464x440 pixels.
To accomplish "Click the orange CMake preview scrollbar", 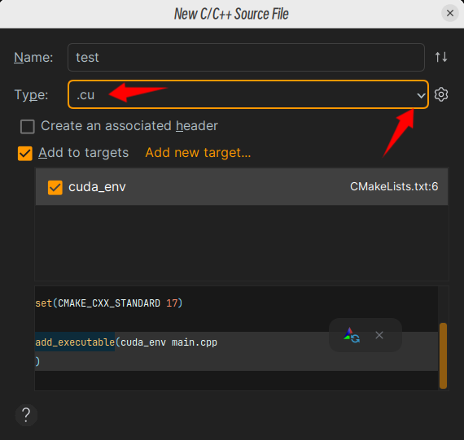I will point(443,355).
